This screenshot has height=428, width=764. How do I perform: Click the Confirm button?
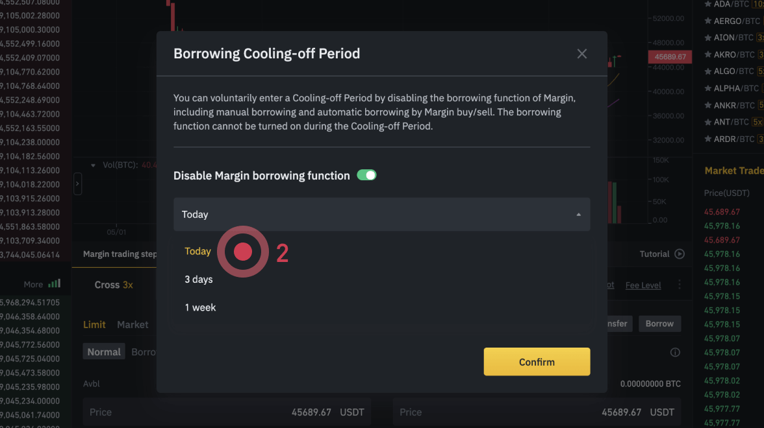click(x=537, y=362)
